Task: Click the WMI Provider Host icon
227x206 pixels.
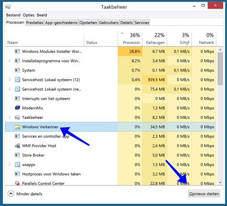Action: pos(17,146)
